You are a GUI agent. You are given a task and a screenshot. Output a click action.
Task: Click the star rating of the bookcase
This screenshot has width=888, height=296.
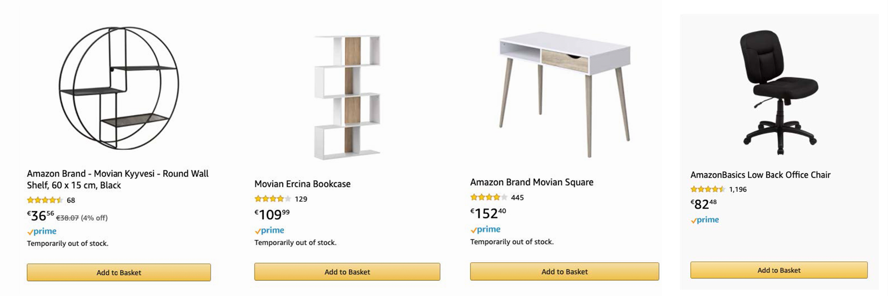click(x=273, y=199)
